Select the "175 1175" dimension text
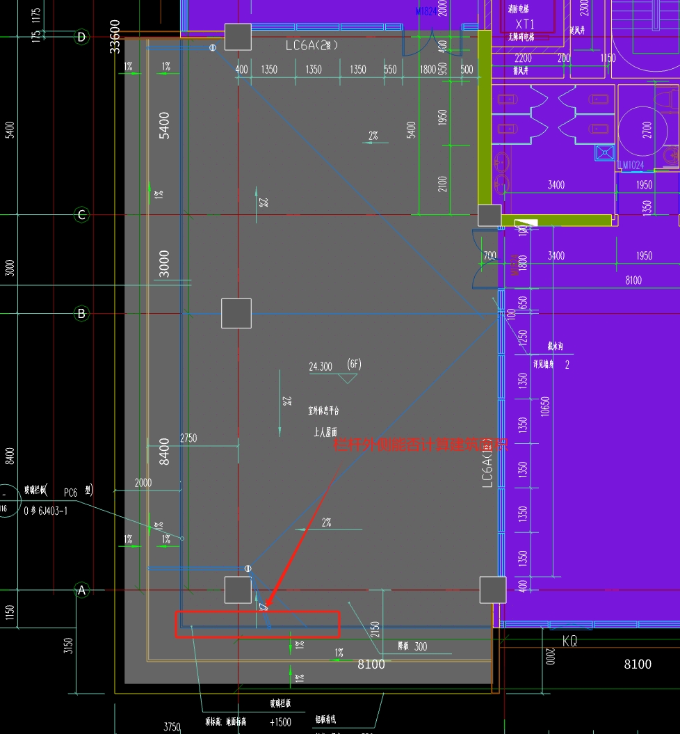Viewport: 680px width, 734px height. (x=36, y=25)
